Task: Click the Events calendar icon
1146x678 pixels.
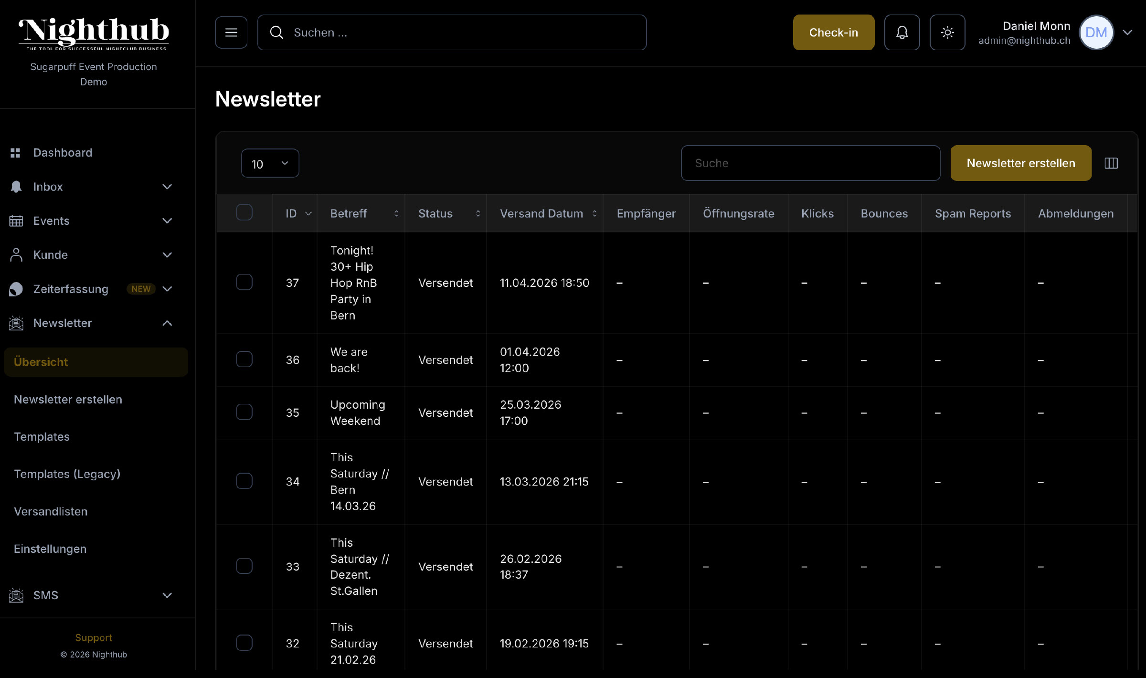Action: [16, 221]
